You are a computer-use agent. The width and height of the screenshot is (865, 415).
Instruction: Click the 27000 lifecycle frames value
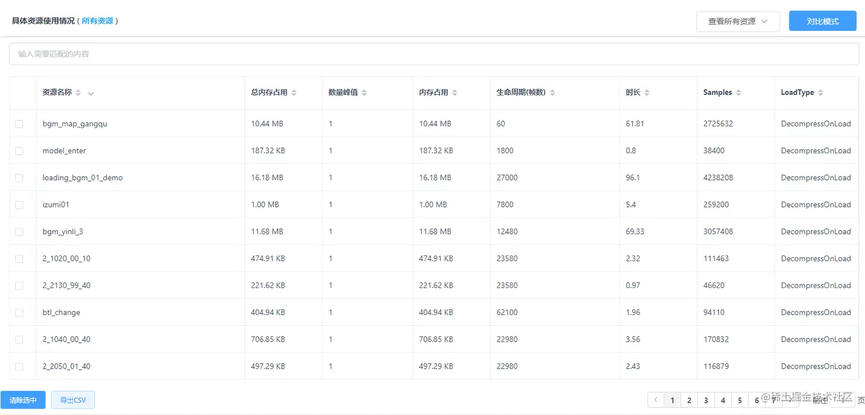[507, 178]
